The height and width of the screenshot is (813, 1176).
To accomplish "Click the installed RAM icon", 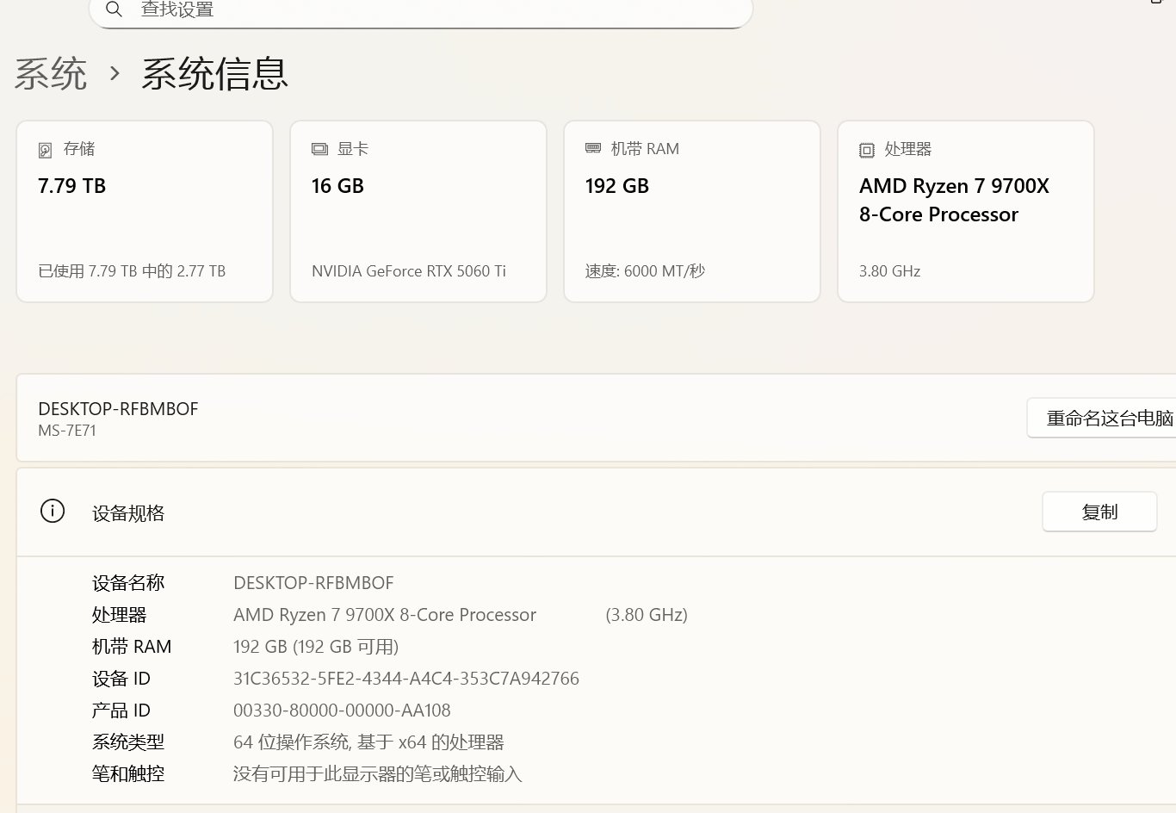I will (593, 149).
